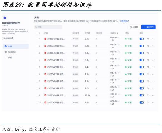Open more-actions menu for row 1
Viewport: 162px width, 133px height.
click(152, 39)
